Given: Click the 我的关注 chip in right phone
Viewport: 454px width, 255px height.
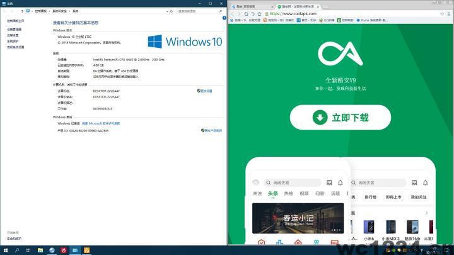Looking at the screenshot, I should click(x=419, y=197).
